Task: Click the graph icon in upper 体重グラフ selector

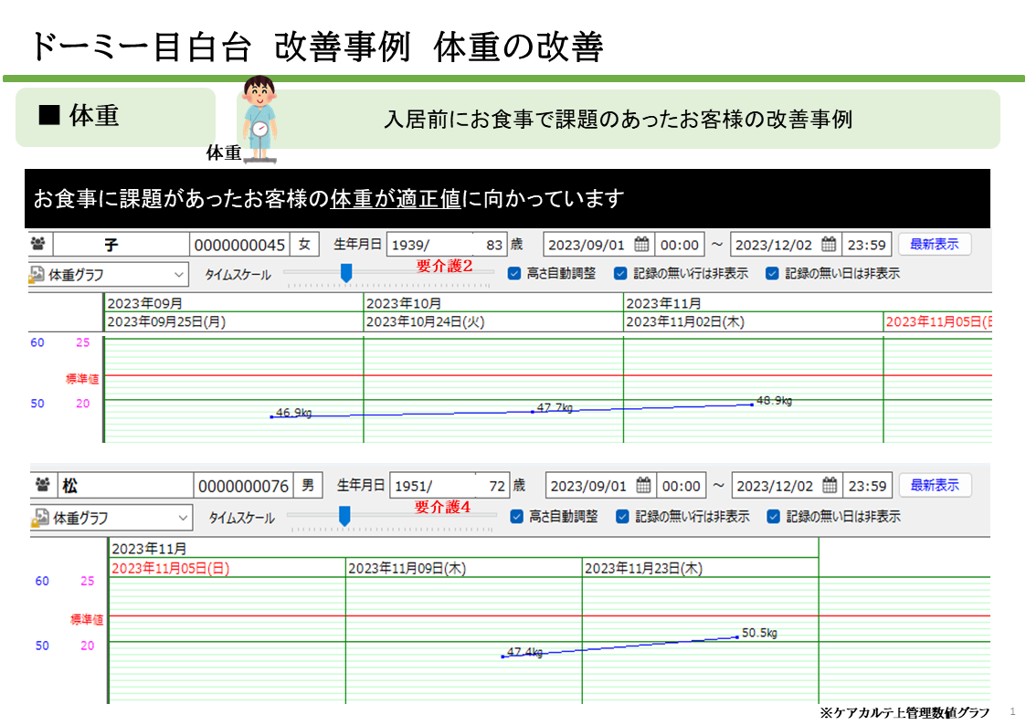Action: coord(37,275)
